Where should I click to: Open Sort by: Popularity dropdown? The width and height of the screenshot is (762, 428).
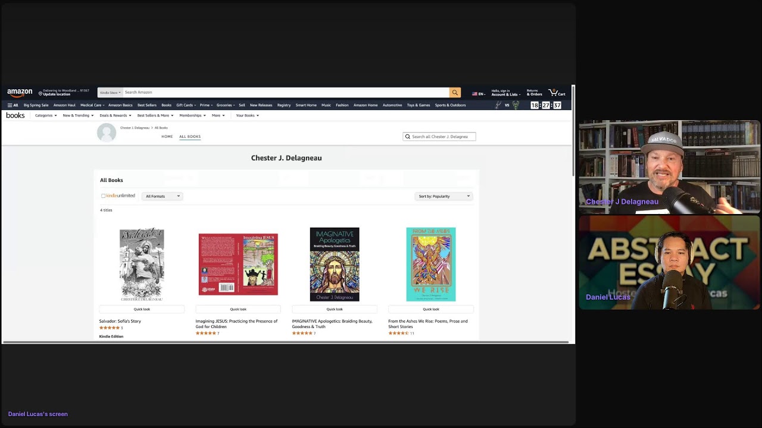[x=444, y=196]
